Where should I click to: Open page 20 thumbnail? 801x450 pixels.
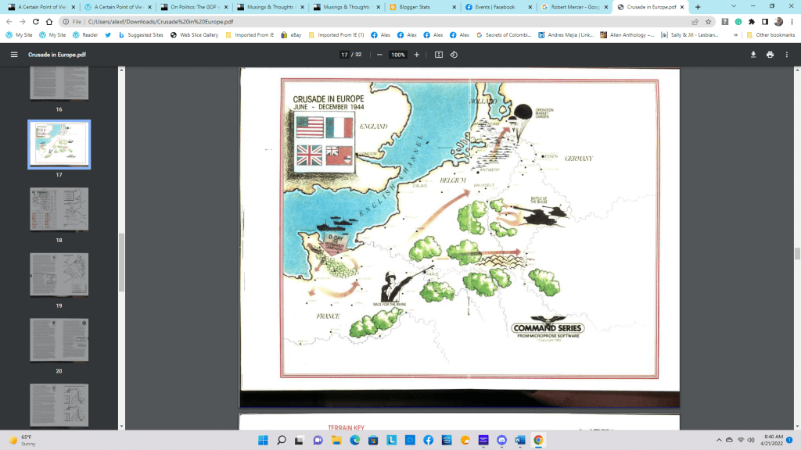(x=59, y=340)
